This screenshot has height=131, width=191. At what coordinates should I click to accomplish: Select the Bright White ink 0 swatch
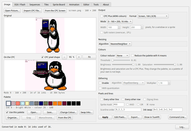9,103
